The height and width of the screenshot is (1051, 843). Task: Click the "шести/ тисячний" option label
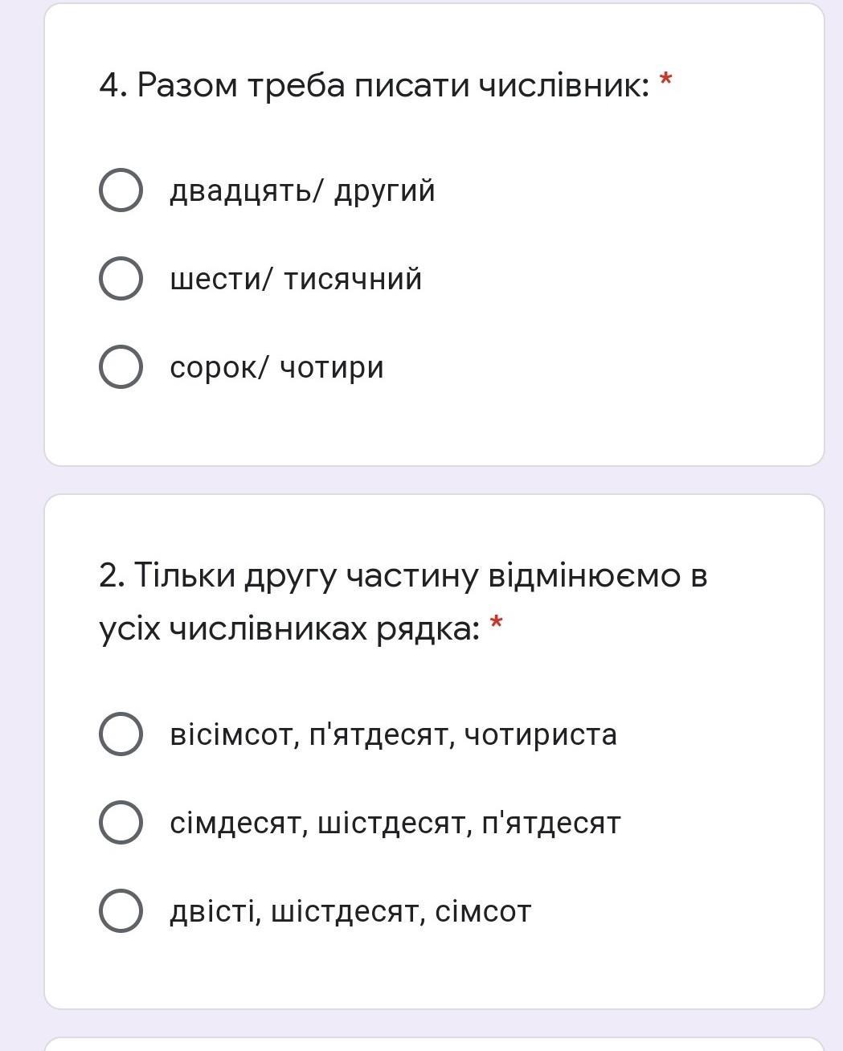click(x=296, y=280)
